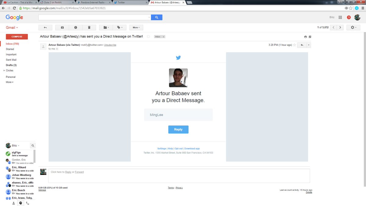Open the Move to folder dropdown
The image size is (366, 206).
click(106, 27)
